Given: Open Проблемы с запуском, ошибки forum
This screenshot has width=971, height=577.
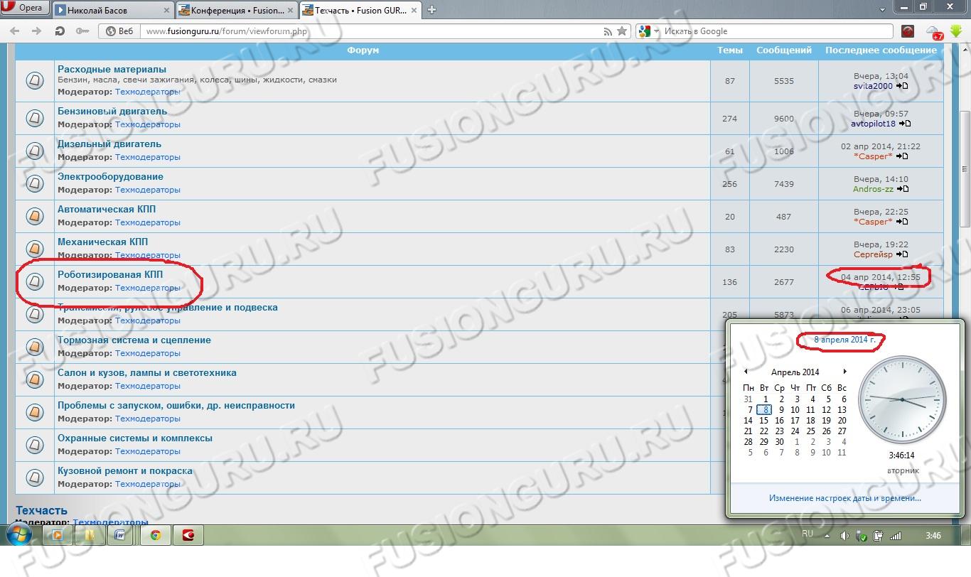Looking at the screenshot, I should (176, 405).
